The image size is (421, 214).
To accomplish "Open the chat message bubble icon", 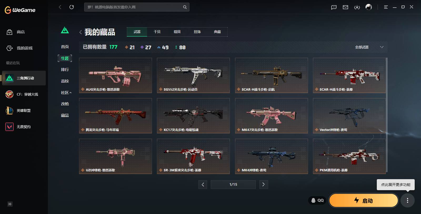I will [334, 7].
